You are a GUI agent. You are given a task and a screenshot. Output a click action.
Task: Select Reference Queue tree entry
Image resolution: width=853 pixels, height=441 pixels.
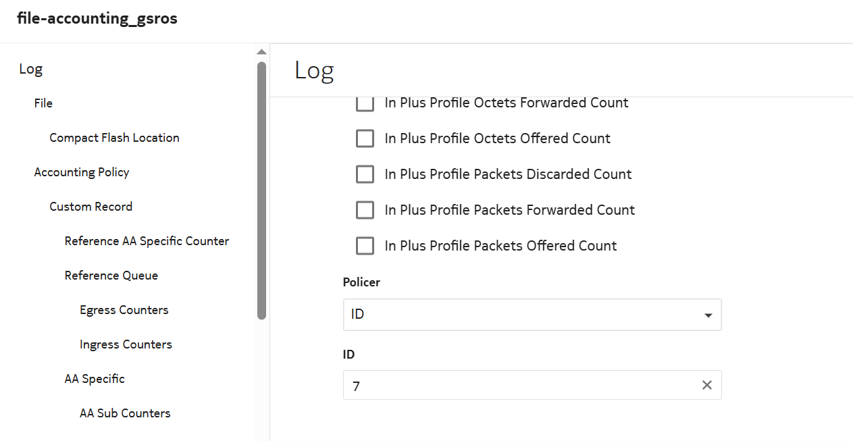(x=111, y=276)
